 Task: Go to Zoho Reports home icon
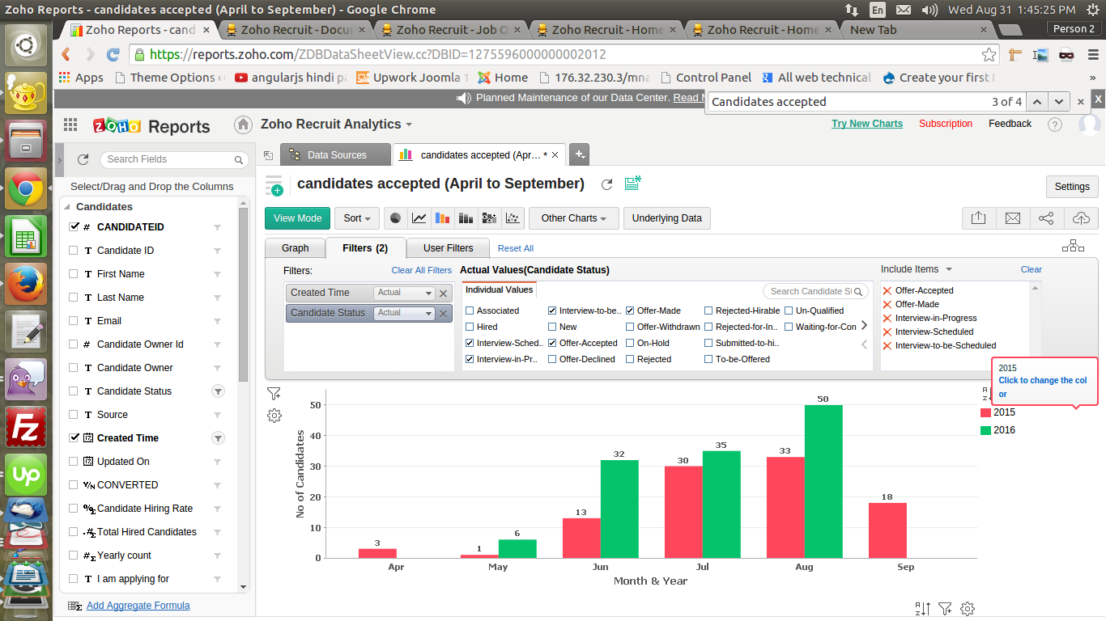(243, 125)
